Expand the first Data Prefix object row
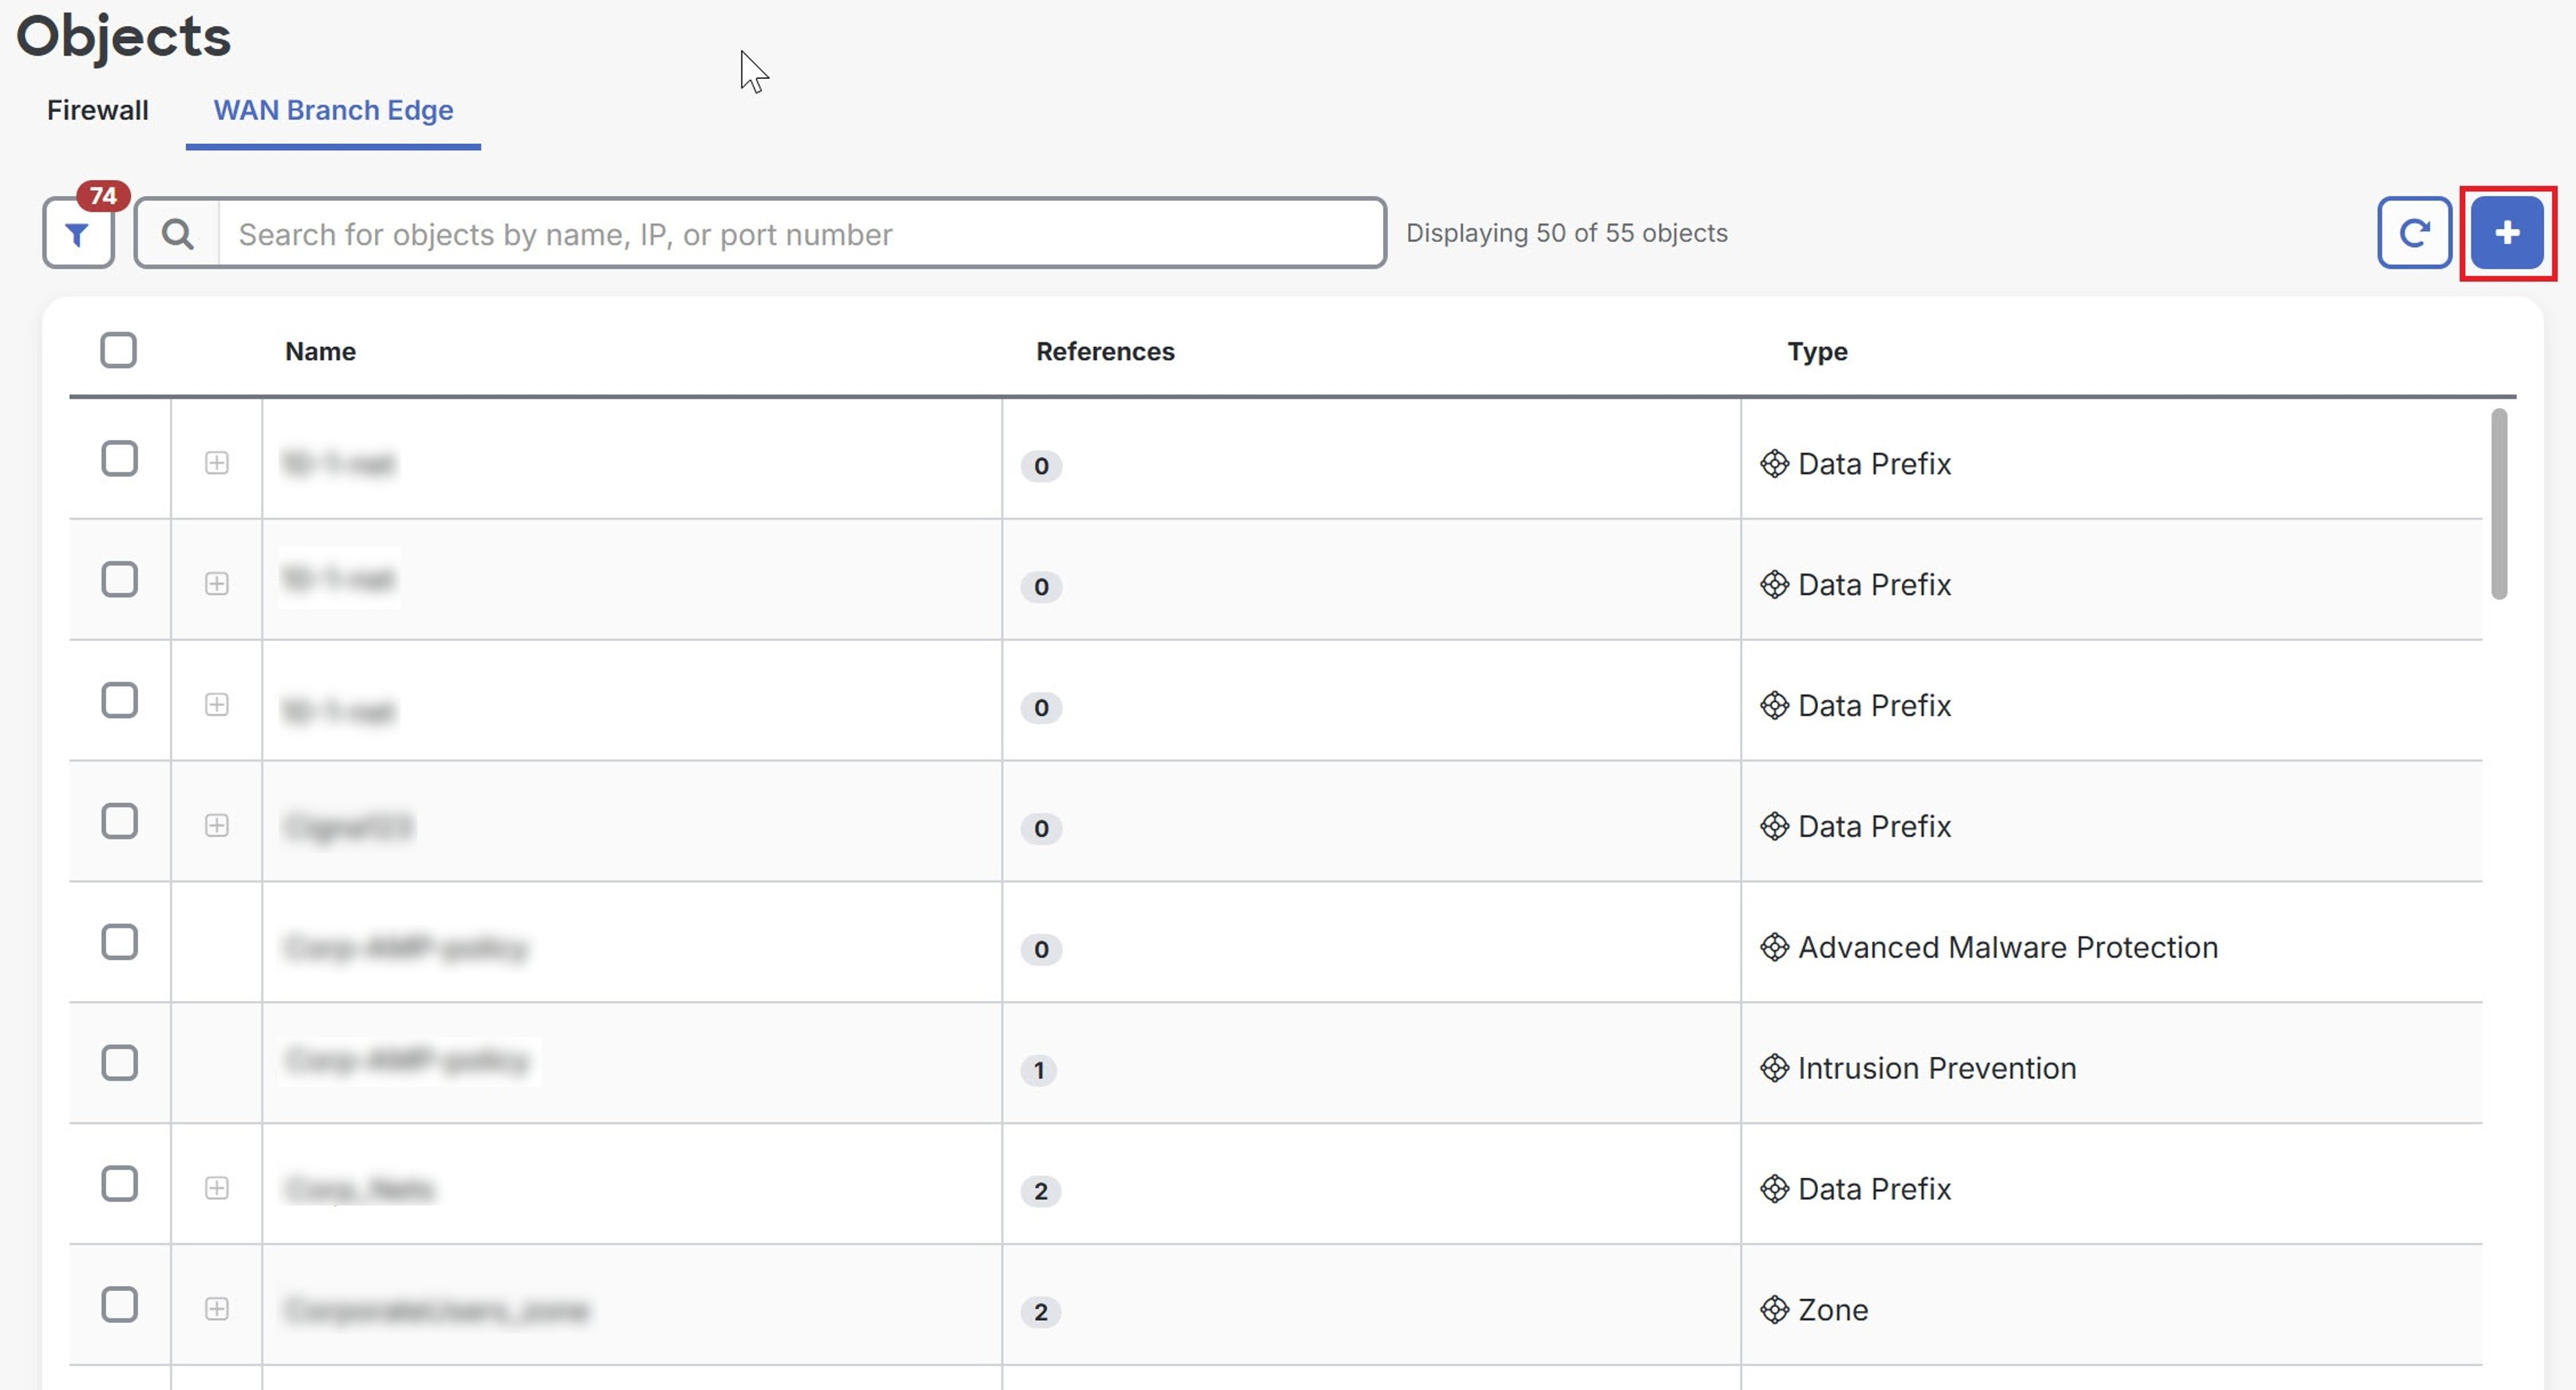This screenshot has width=2576, height=1390. click(x=217, y=463)
